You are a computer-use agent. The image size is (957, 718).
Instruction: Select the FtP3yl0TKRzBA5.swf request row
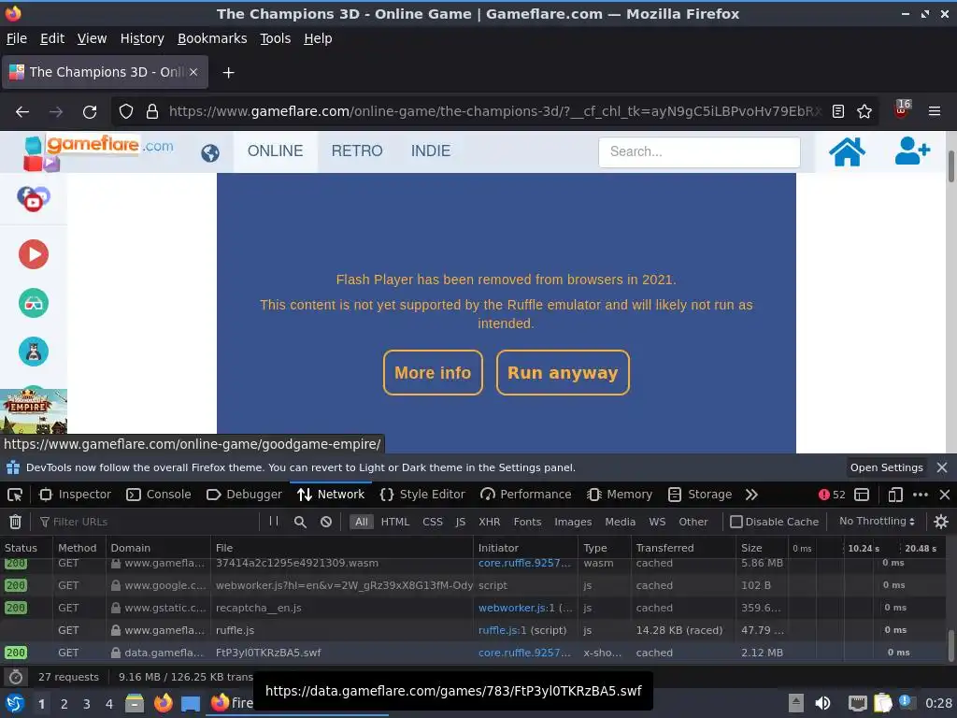pos(473,653)
